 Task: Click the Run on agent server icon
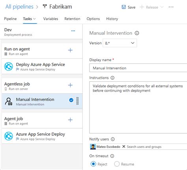(x=6, y=54)
